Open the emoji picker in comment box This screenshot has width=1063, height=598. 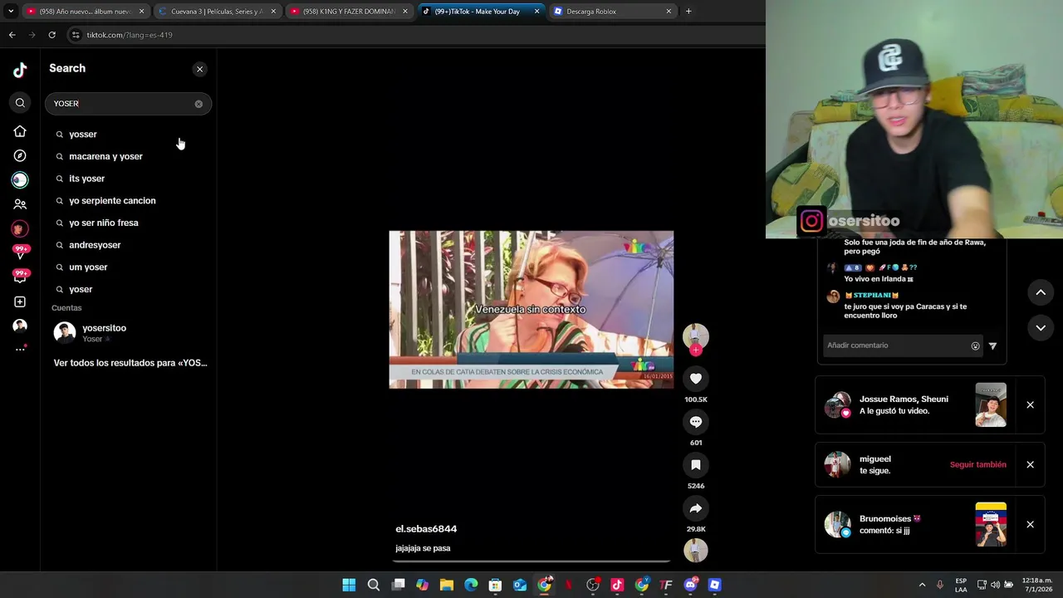[x=976, y=346]
